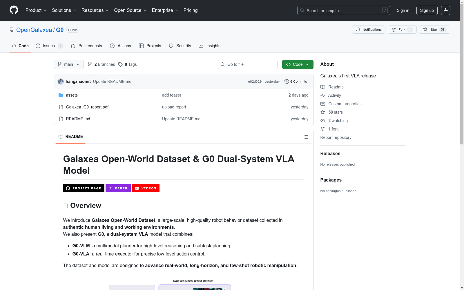
Task: Click the Report repository link
Action: point(336,137)
